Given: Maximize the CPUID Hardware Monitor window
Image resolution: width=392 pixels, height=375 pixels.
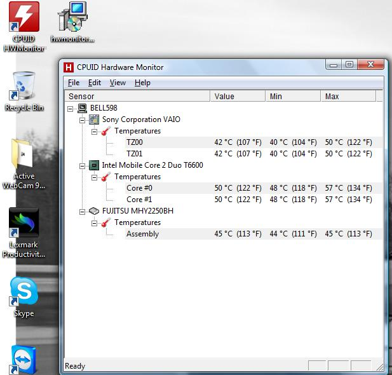Looking at the screenshot, I should coord(349,65).
